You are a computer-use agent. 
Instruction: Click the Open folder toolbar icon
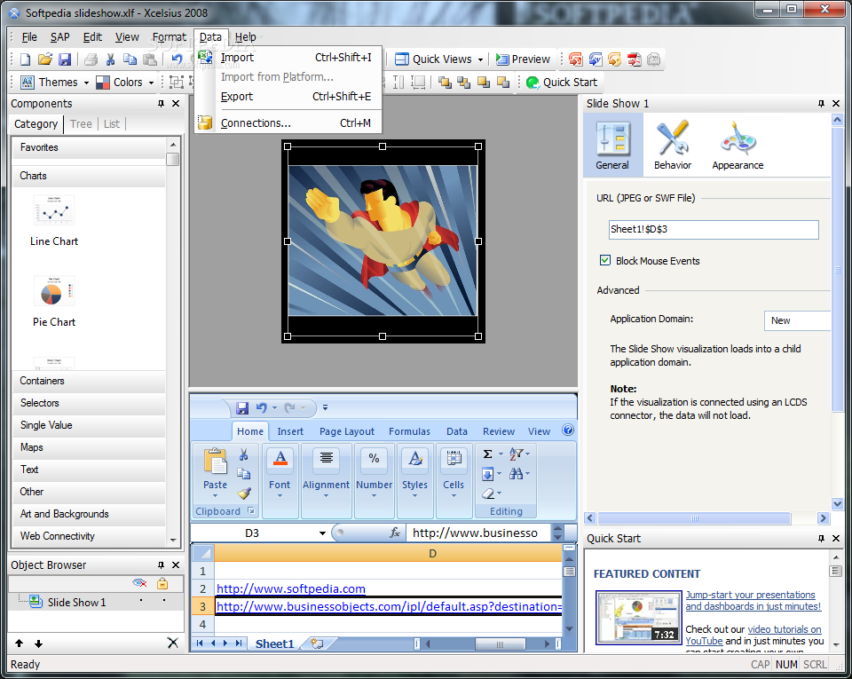coord(45,59)
